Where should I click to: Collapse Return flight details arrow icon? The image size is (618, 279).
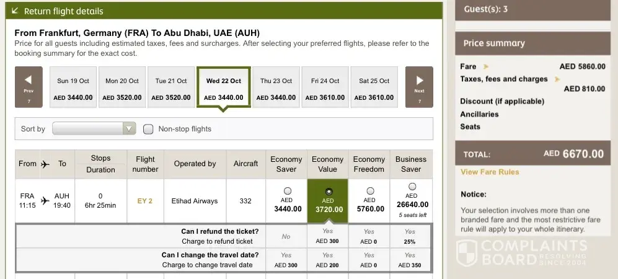pyautogui.click(x=14, y=11)
